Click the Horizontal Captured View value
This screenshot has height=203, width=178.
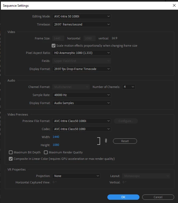[x=54, y=182]
